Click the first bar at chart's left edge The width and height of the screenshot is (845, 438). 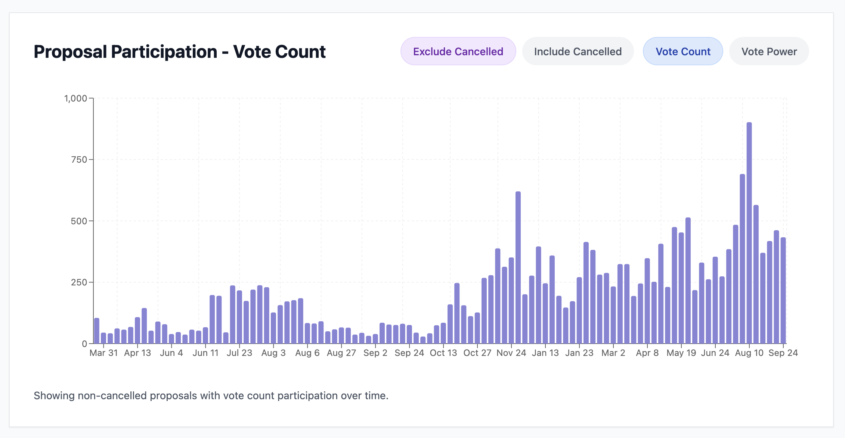97,331
